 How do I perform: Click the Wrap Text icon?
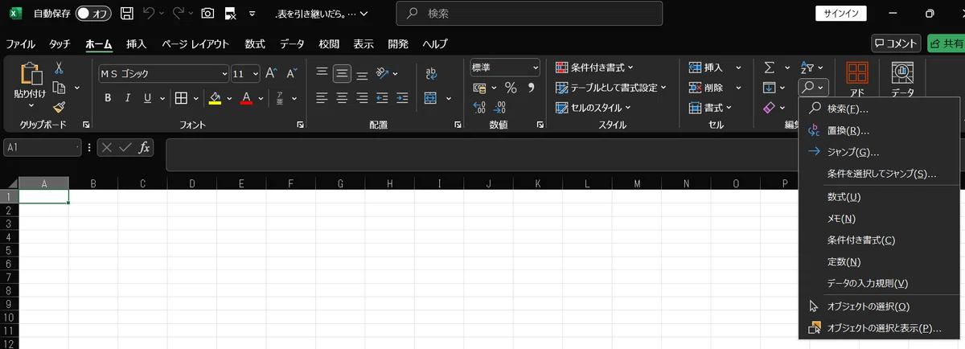pyautogui.click(x=431, y=73)
